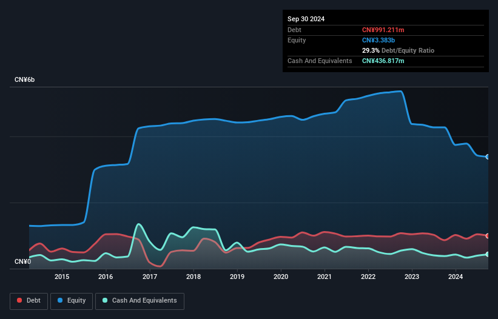Toggle the Debt legend button
Screen dimensions: 498x319
tap(29, 301)
